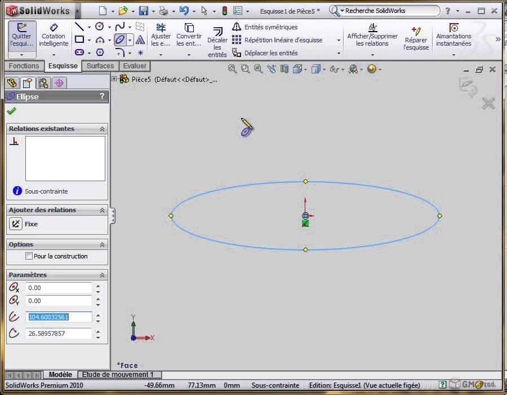Collapse the Ajouter des relations section
507x395 pixels.
click(102, 210)
